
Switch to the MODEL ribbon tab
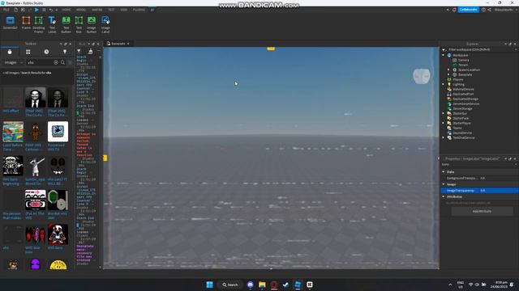(81, 10)
